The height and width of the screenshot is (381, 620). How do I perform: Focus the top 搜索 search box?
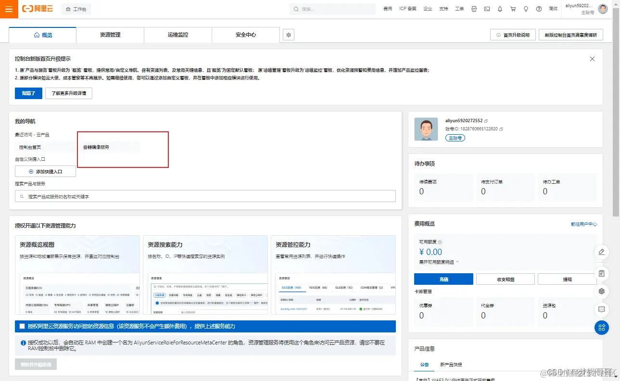tap(332, 9)
